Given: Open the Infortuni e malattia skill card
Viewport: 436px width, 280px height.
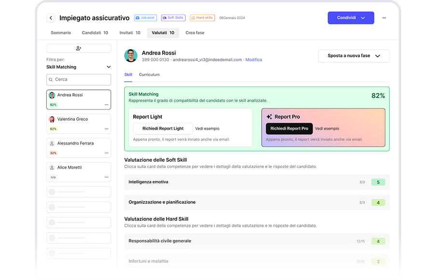Looking at the screenshot, I should tap(257, 261).
